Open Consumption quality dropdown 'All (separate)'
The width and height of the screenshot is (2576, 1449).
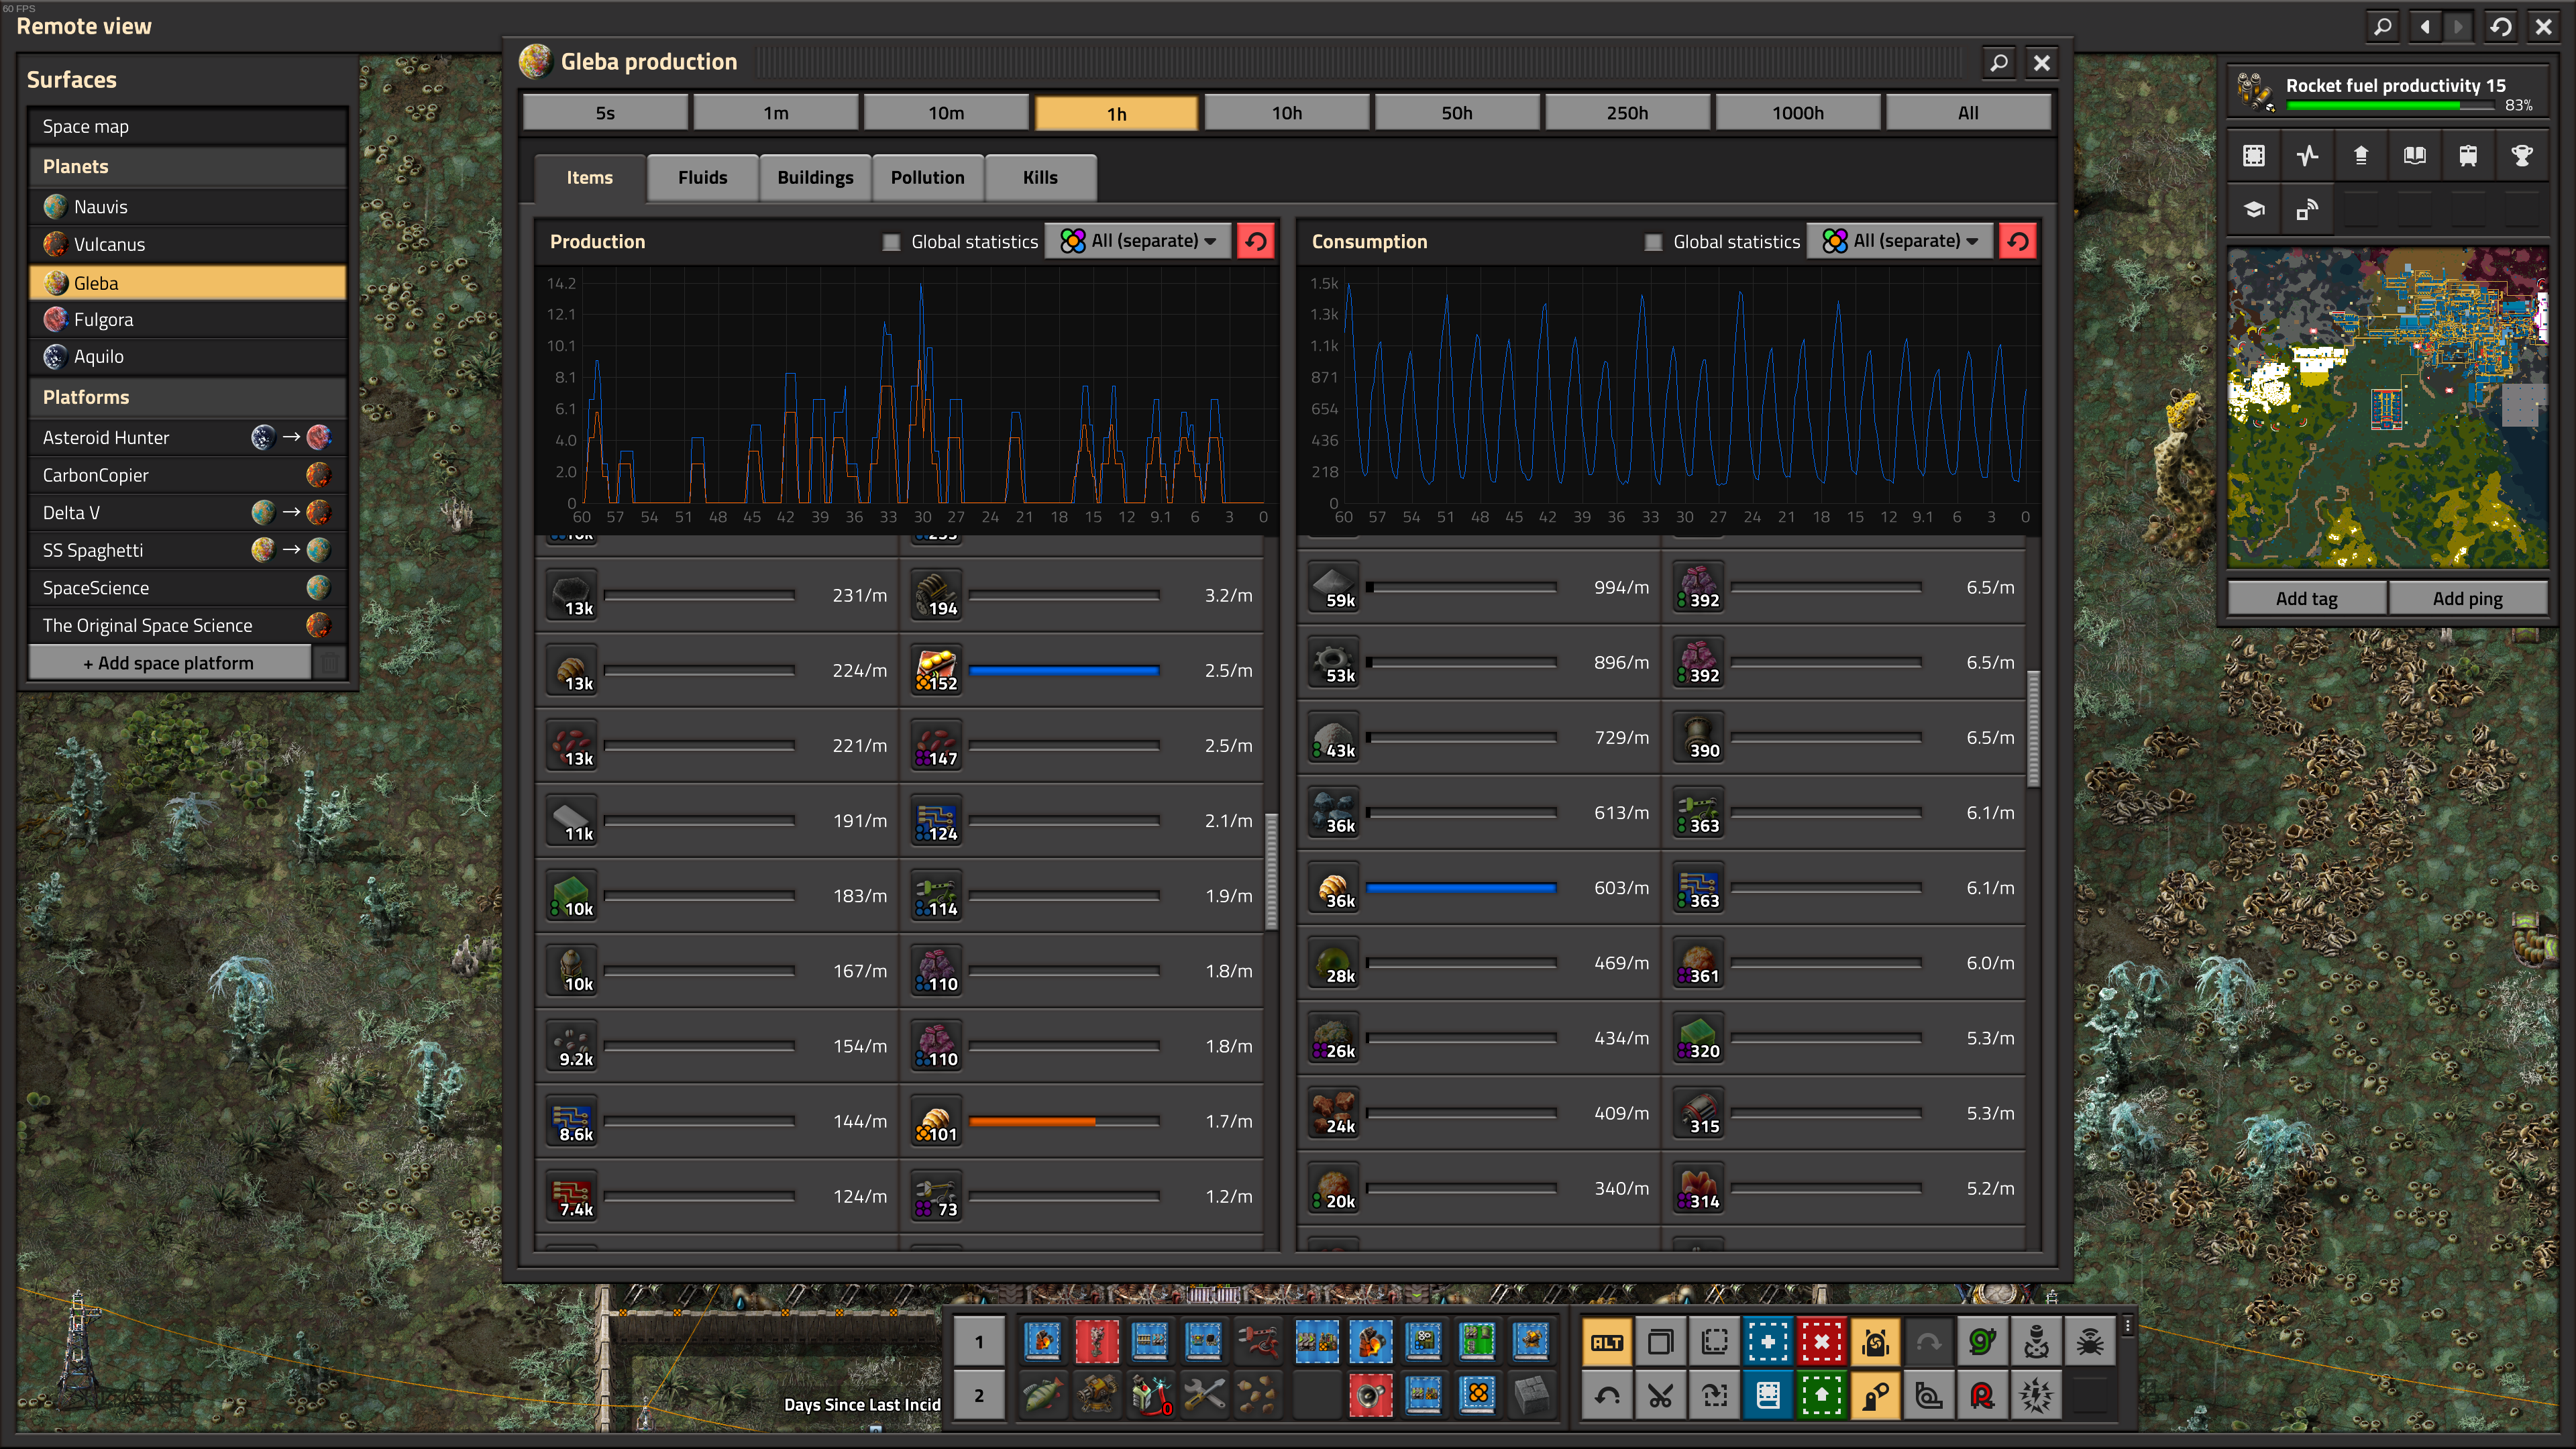coord(1900,241)
